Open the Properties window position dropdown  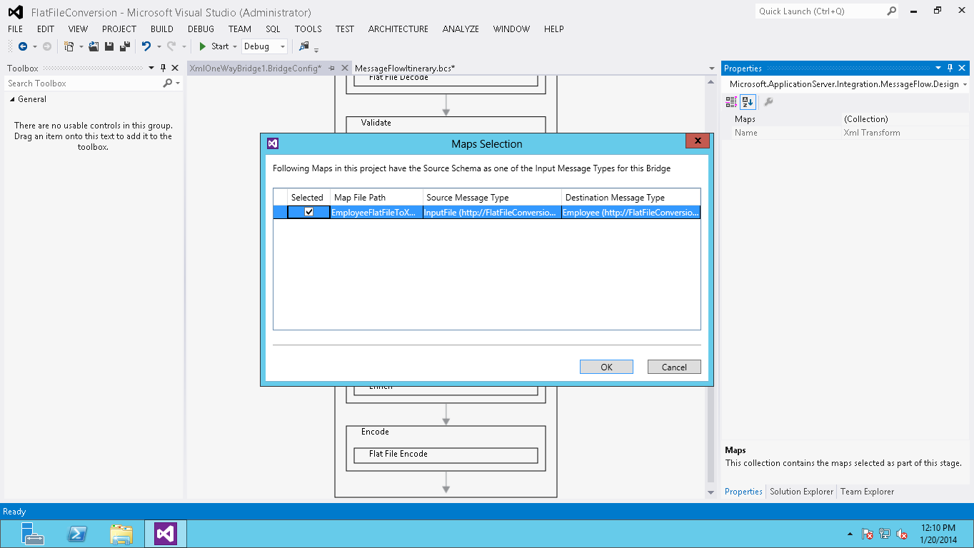[x=938, y=68]
